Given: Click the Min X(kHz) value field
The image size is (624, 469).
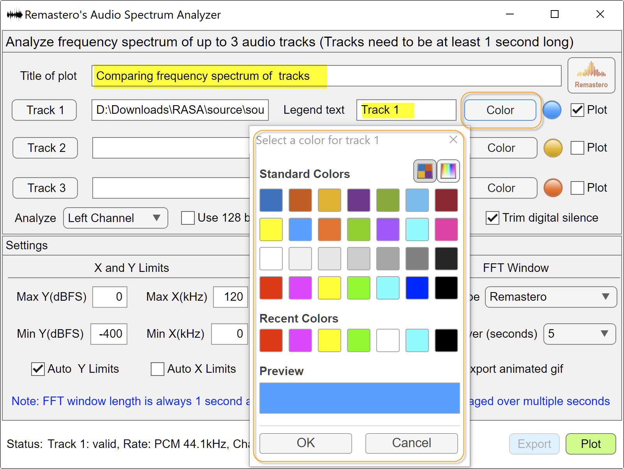Looking at the screenshot, I should pyautogui.click(x=229, y=334).
